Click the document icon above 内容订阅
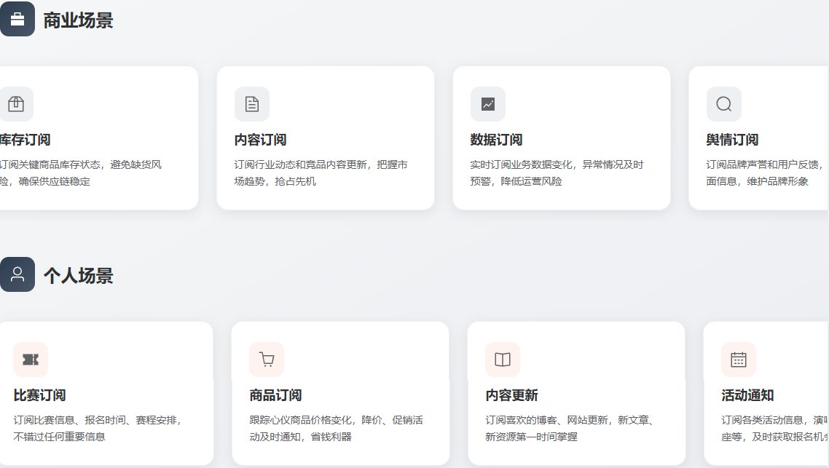Image resolution: width=829 pixels, height=468 pixels. pos(251,104)
